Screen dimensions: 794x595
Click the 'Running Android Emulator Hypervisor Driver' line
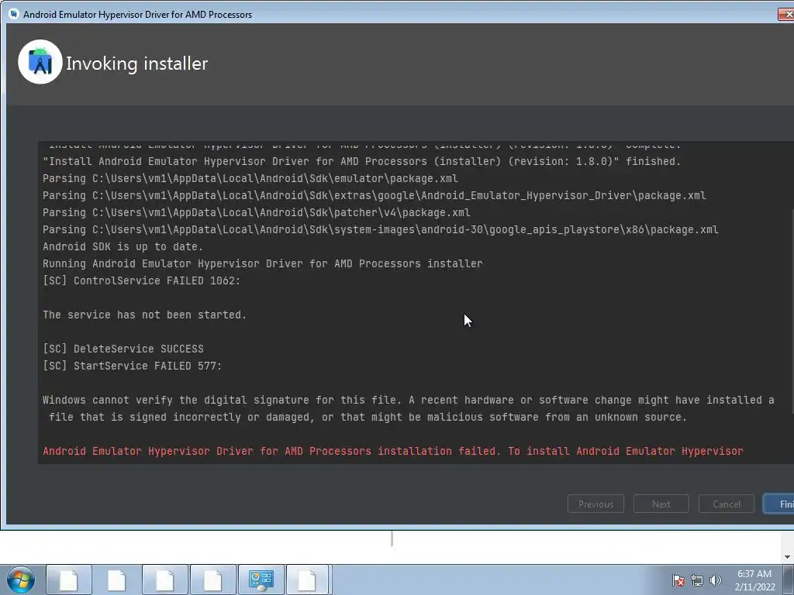pyautogui.click(x=262, y=263)
